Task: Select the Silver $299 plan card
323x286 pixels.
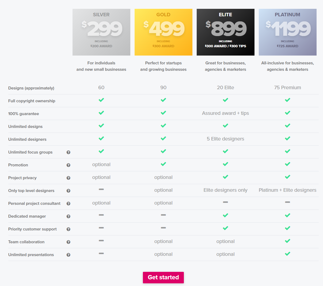Action: (x=101, y=32)
